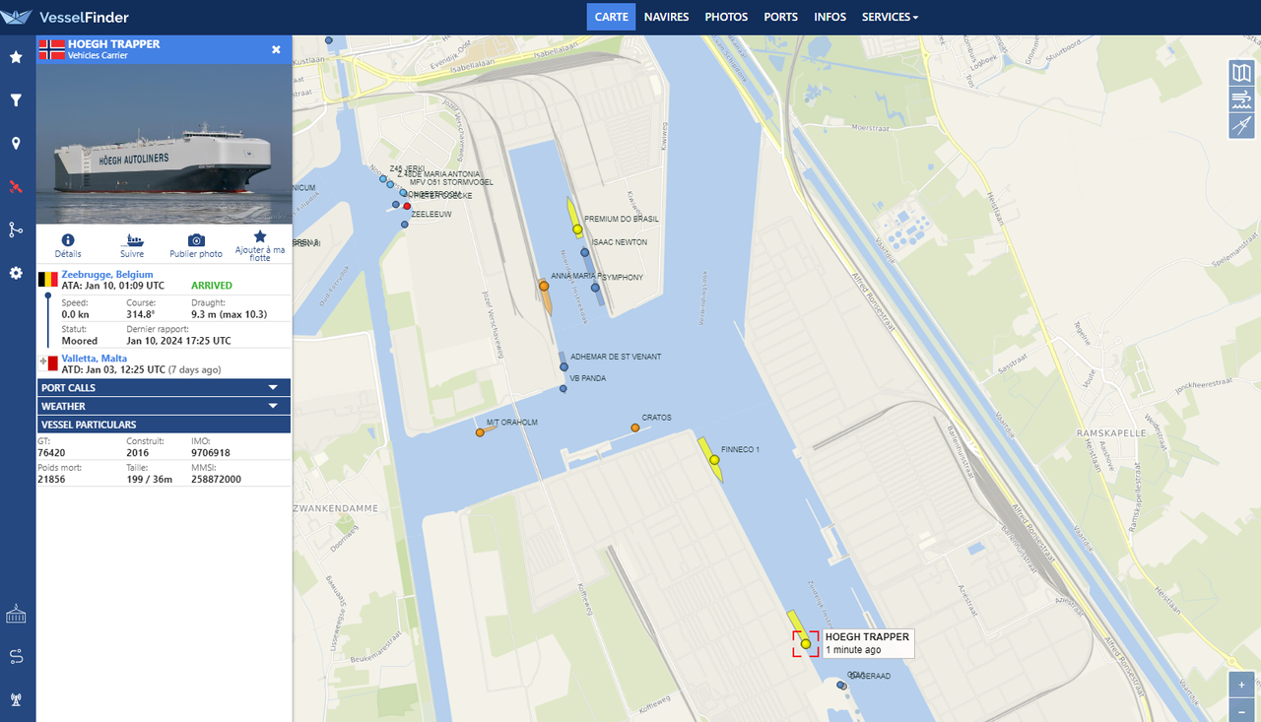The image size is (1261, 722).
Task: Open the SERVICES dropdown menu
Action: click(x=890, y=17)
